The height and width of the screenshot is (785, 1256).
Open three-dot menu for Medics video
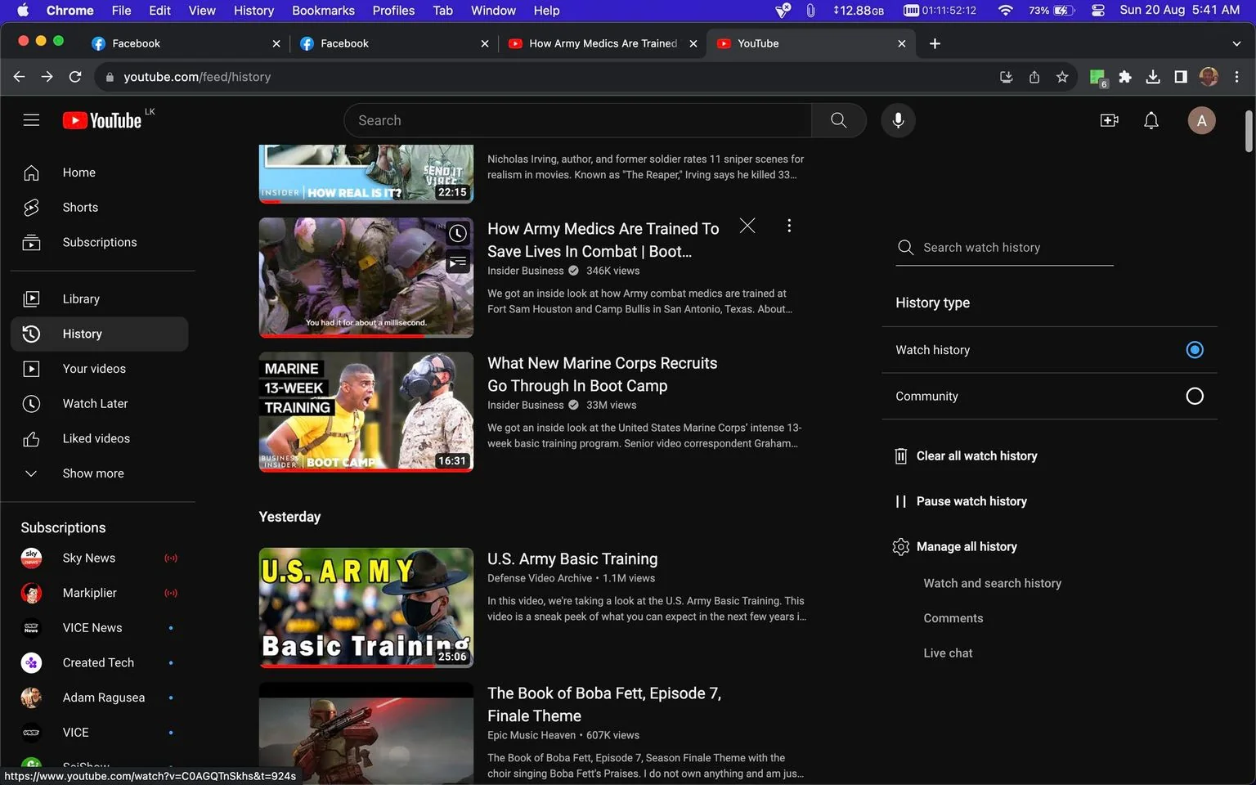788,226
